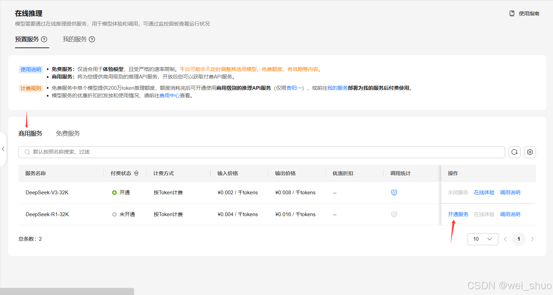
Task: Click the 输出价格 column header
Action: click(x=286, y=173)
